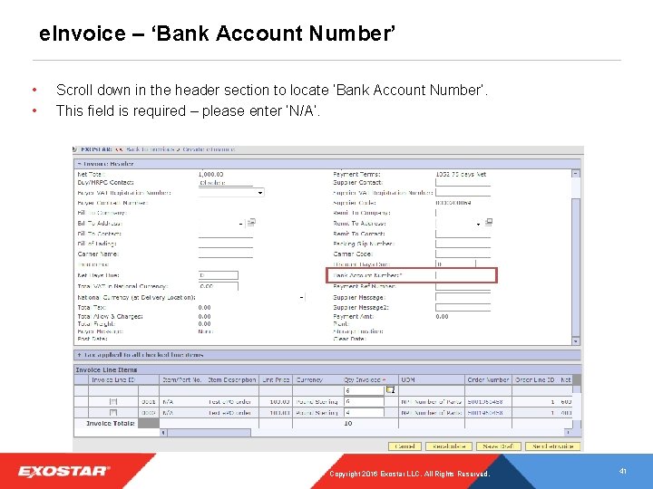Screen dimensions: 653x489
Task: Click the header scroll-down arrow
Action: (576, 341)
